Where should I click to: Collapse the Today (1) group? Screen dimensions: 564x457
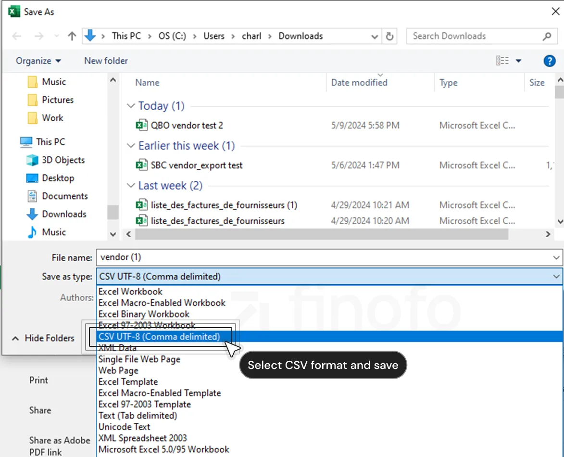[131, 106]
